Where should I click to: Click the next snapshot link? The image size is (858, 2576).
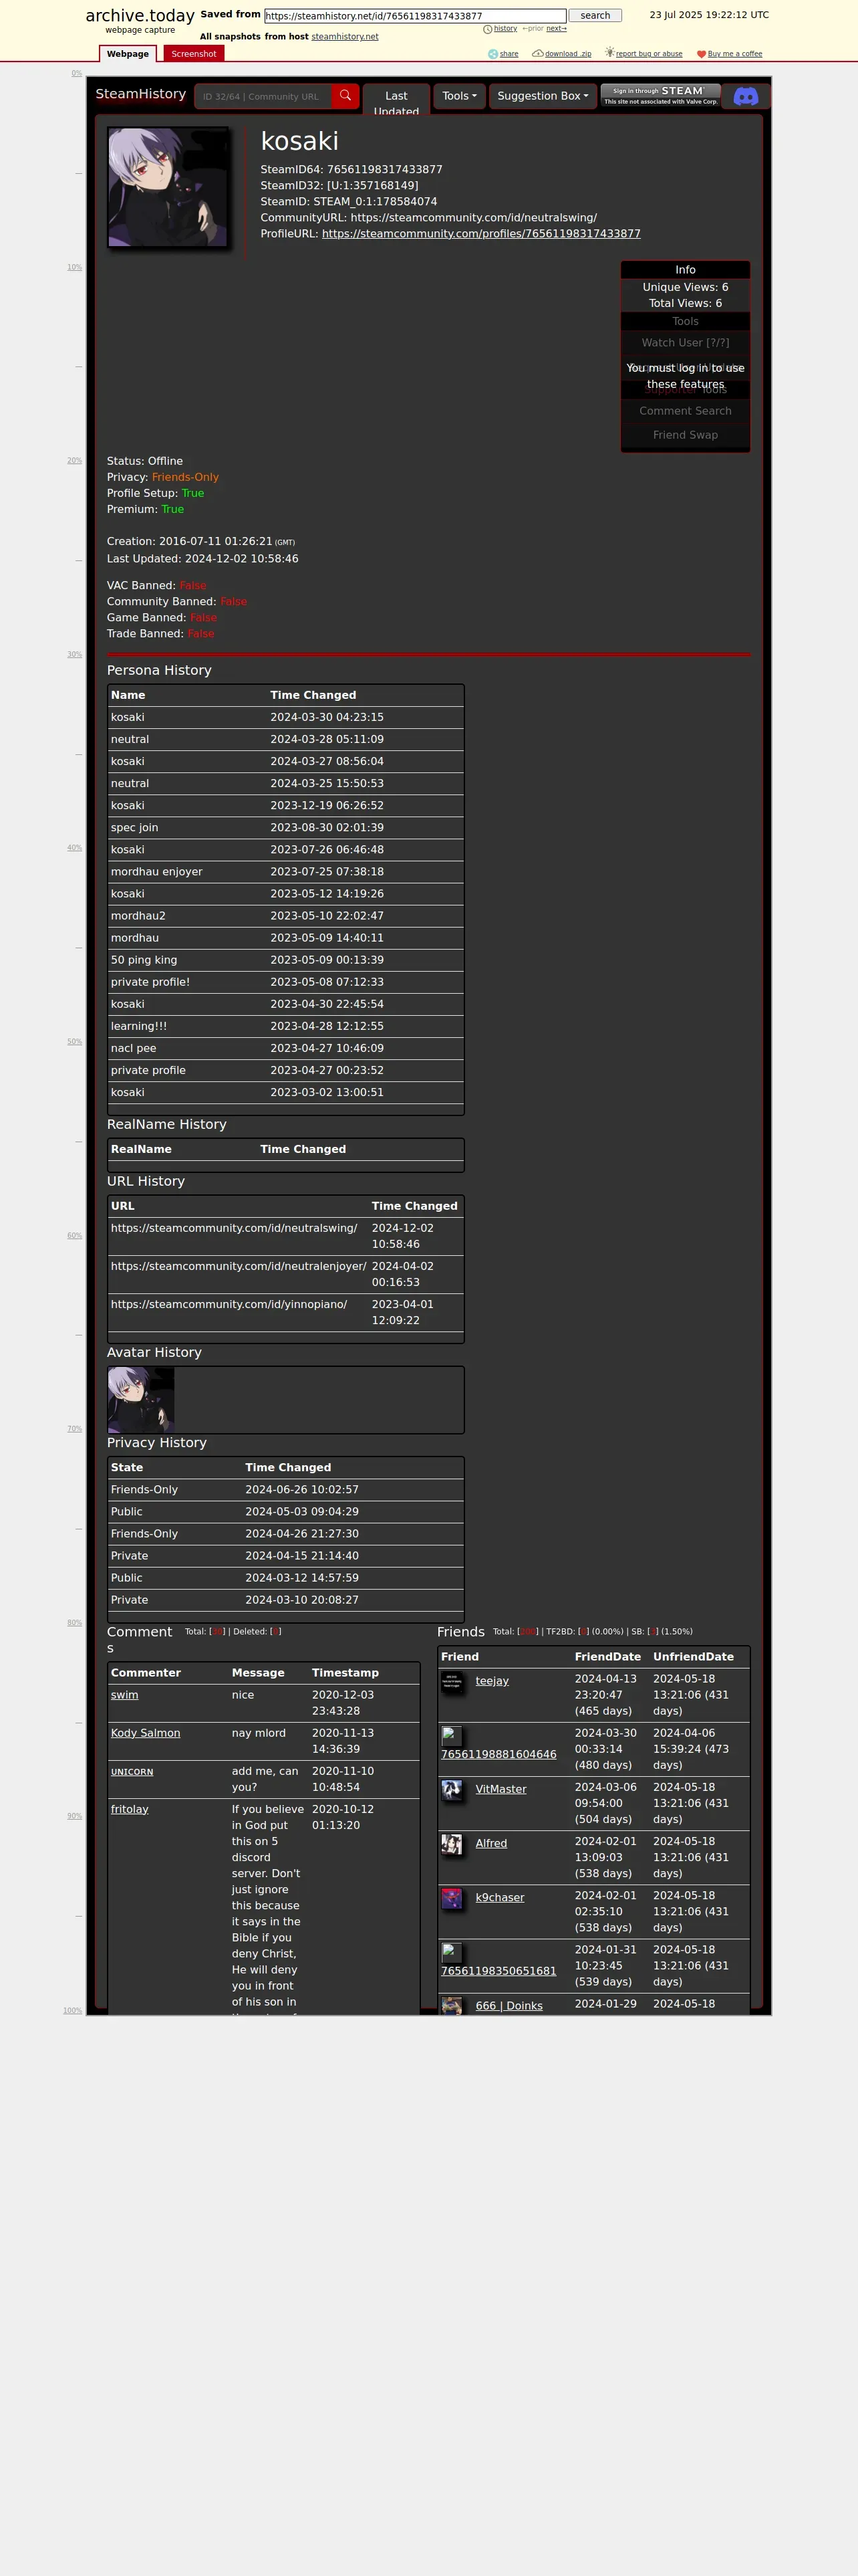557,29
